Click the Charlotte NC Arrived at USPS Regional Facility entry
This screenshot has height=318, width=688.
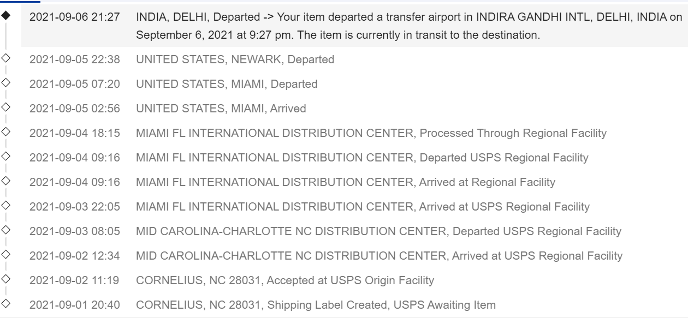coord(379,256)
